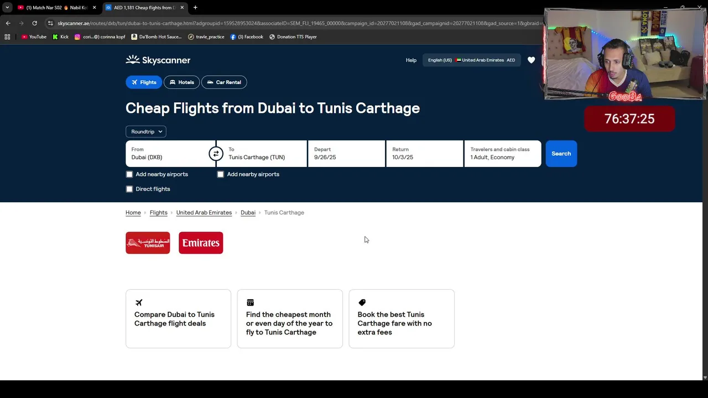This screenshot has width=708, height=398.
Task: Open the YouTube bookmark
Action: coord(34,37)
